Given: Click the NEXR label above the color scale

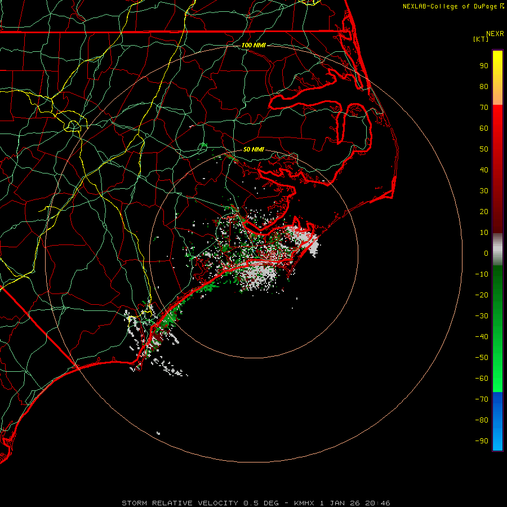Looking at the screenshot, I should point(495,34).
